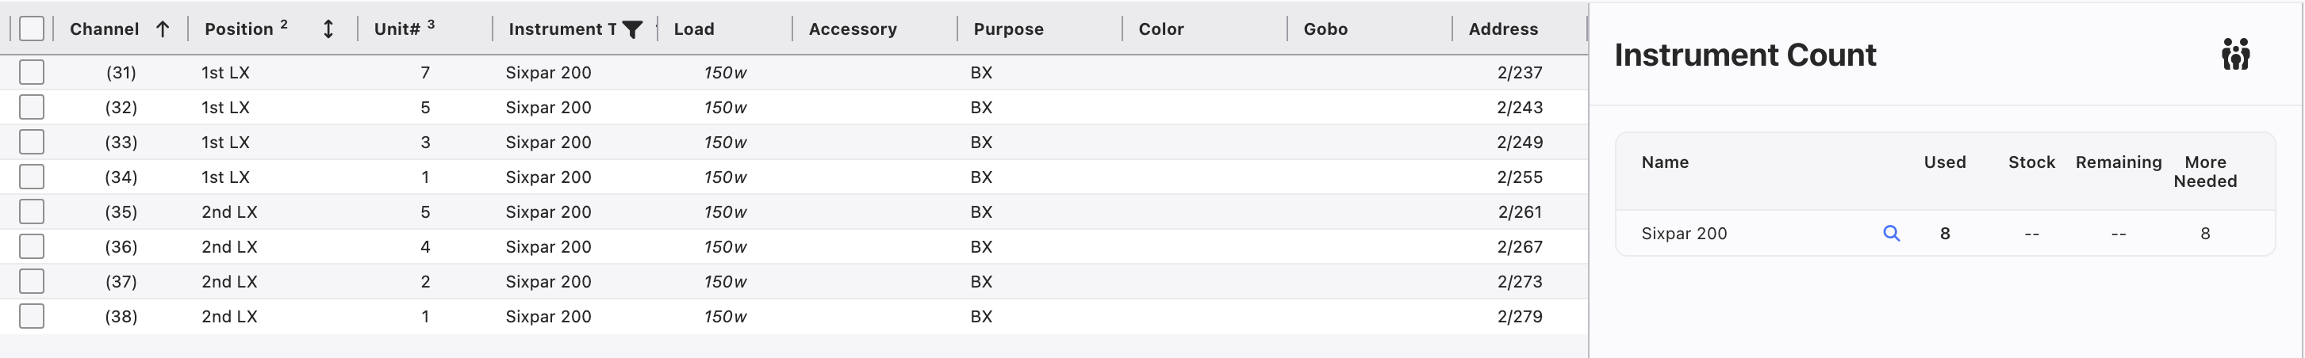Image resolution: width=2305 pixels, height=358 pixels.
Task: Click the Used column header in Instrument Count
Action: point(1944,162)
